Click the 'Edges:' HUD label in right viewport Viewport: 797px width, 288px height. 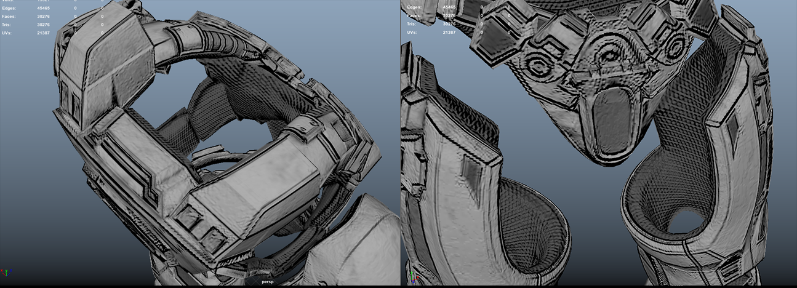414,7
